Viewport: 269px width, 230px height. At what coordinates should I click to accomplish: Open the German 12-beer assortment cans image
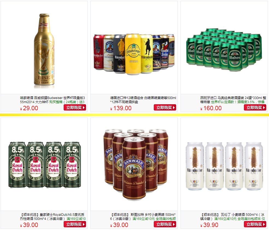click(134, 54)
